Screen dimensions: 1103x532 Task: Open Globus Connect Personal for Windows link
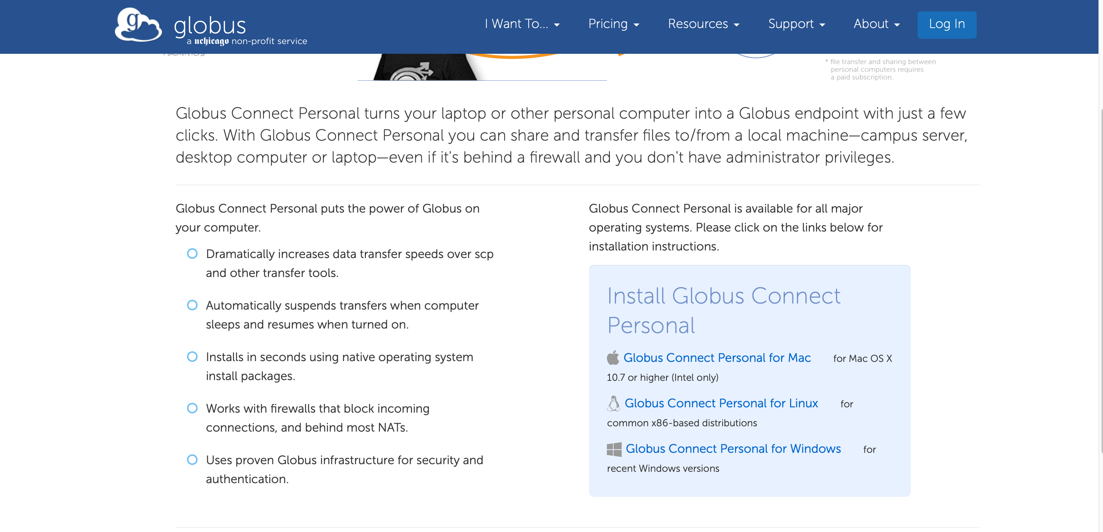[x=733, y=449]
